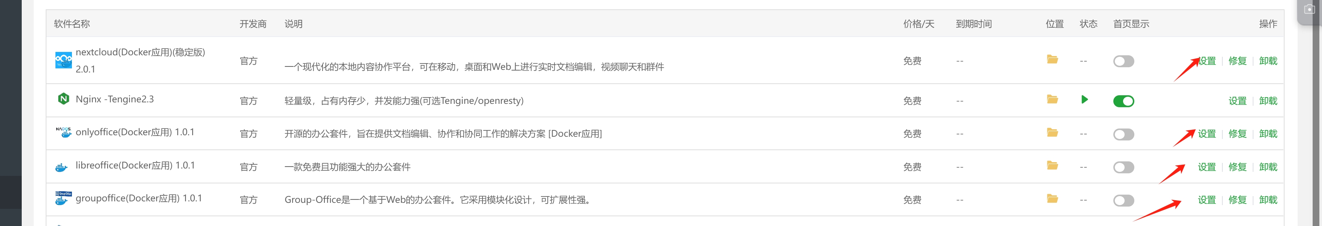Enable homepage display for groupoffice
Image resolution: width=1322 pixels, height=226 pixels.
click(1123, 201)
